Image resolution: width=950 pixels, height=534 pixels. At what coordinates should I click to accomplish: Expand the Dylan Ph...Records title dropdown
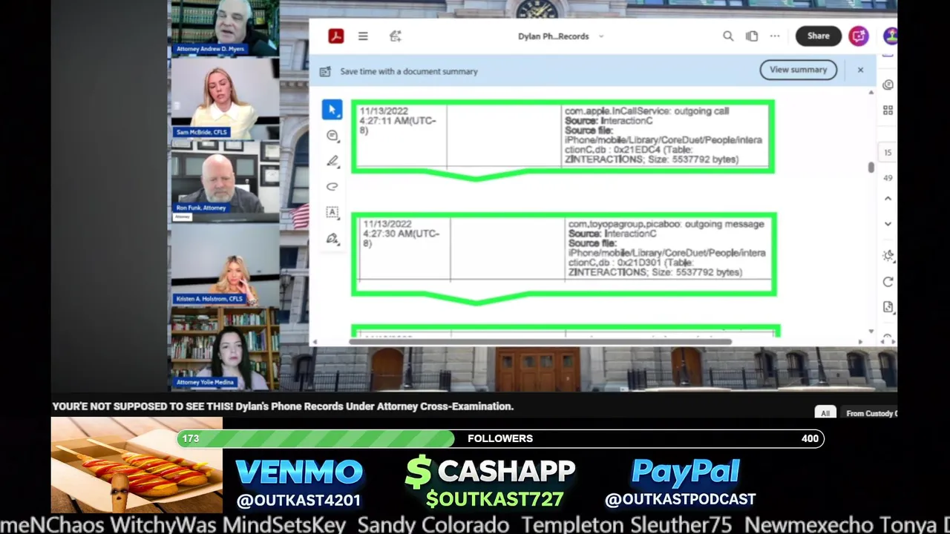(x=601, y=36)
